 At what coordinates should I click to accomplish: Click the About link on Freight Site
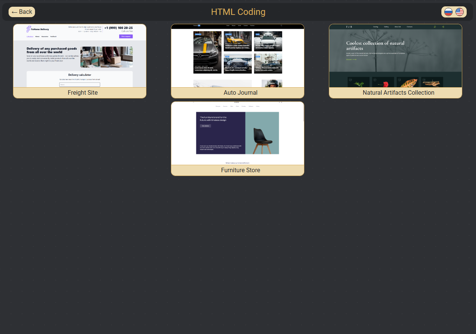tap(37, 37)
